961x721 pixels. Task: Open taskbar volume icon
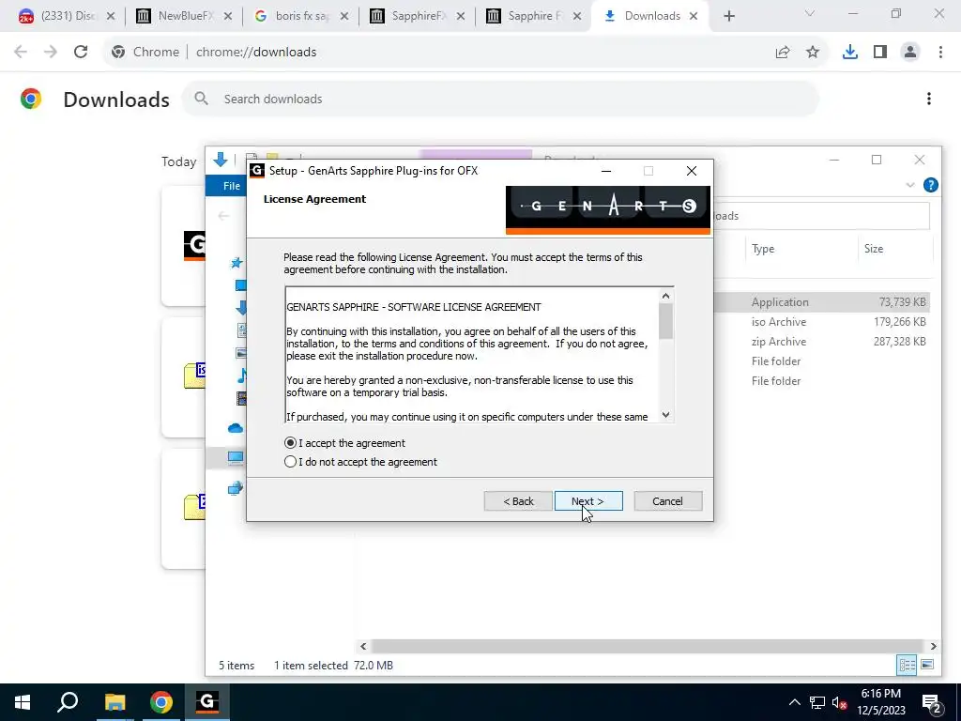click(840, 702)
